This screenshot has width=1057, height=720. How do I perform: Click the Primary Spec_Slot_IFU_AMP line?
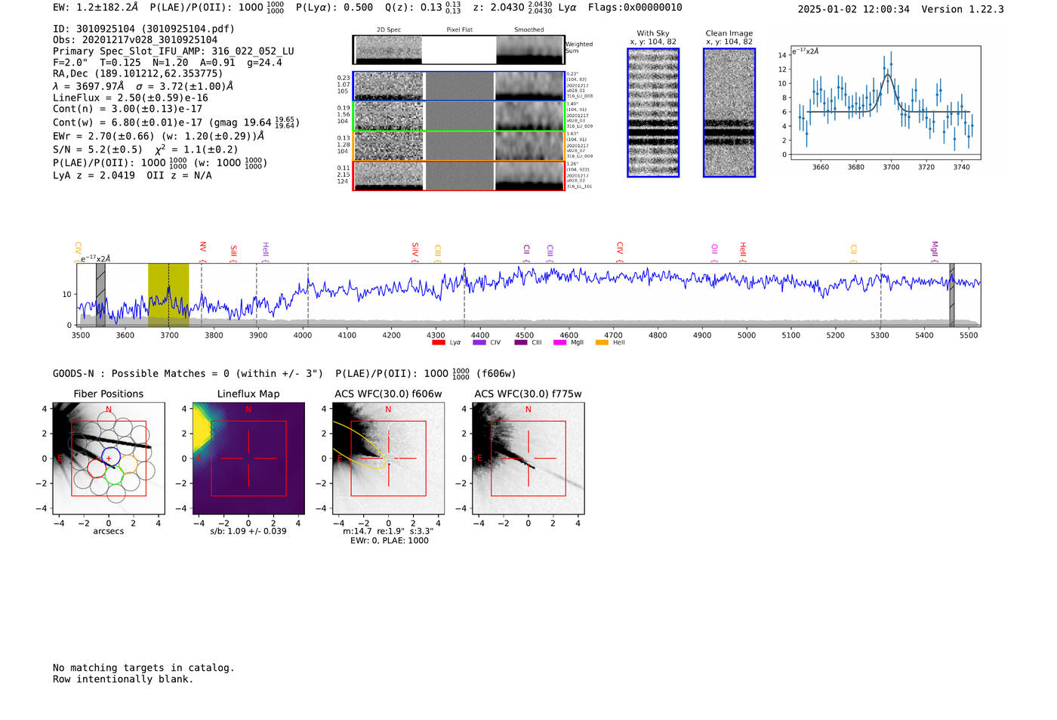(x=174, y=51)
